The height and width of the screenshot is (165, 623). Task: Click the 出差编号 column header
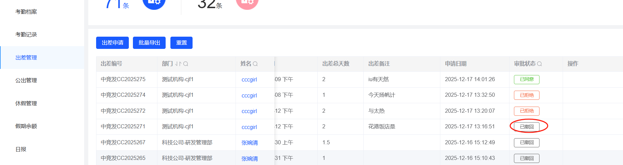[111, 63]
